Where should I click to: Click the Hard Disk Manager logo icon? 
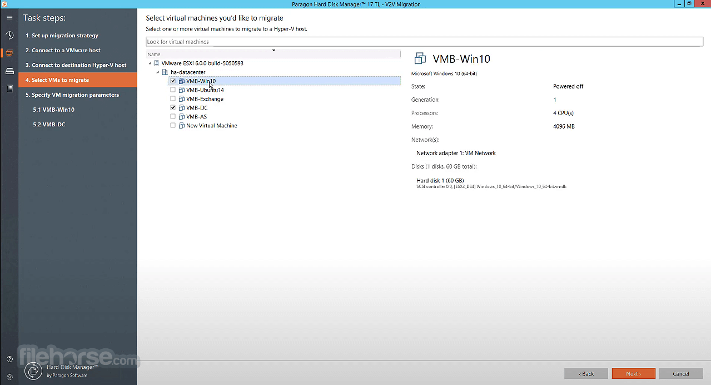coord(33,371)
